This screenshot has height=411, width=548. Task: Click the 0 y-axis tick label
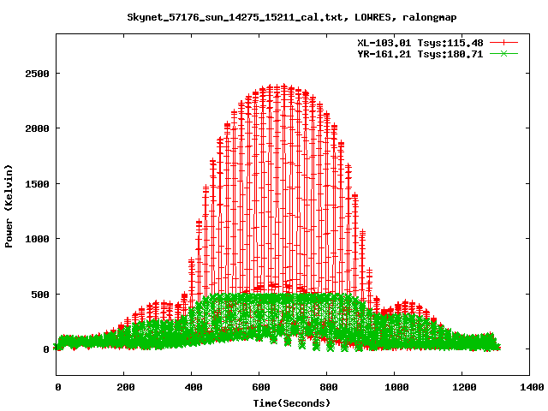(x=46, y=349)
